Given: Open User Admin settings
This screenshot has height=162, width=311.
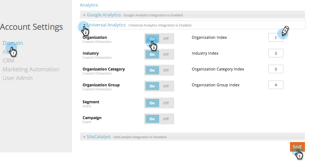Looking at the screenshot, I should [x=18, y=78].
